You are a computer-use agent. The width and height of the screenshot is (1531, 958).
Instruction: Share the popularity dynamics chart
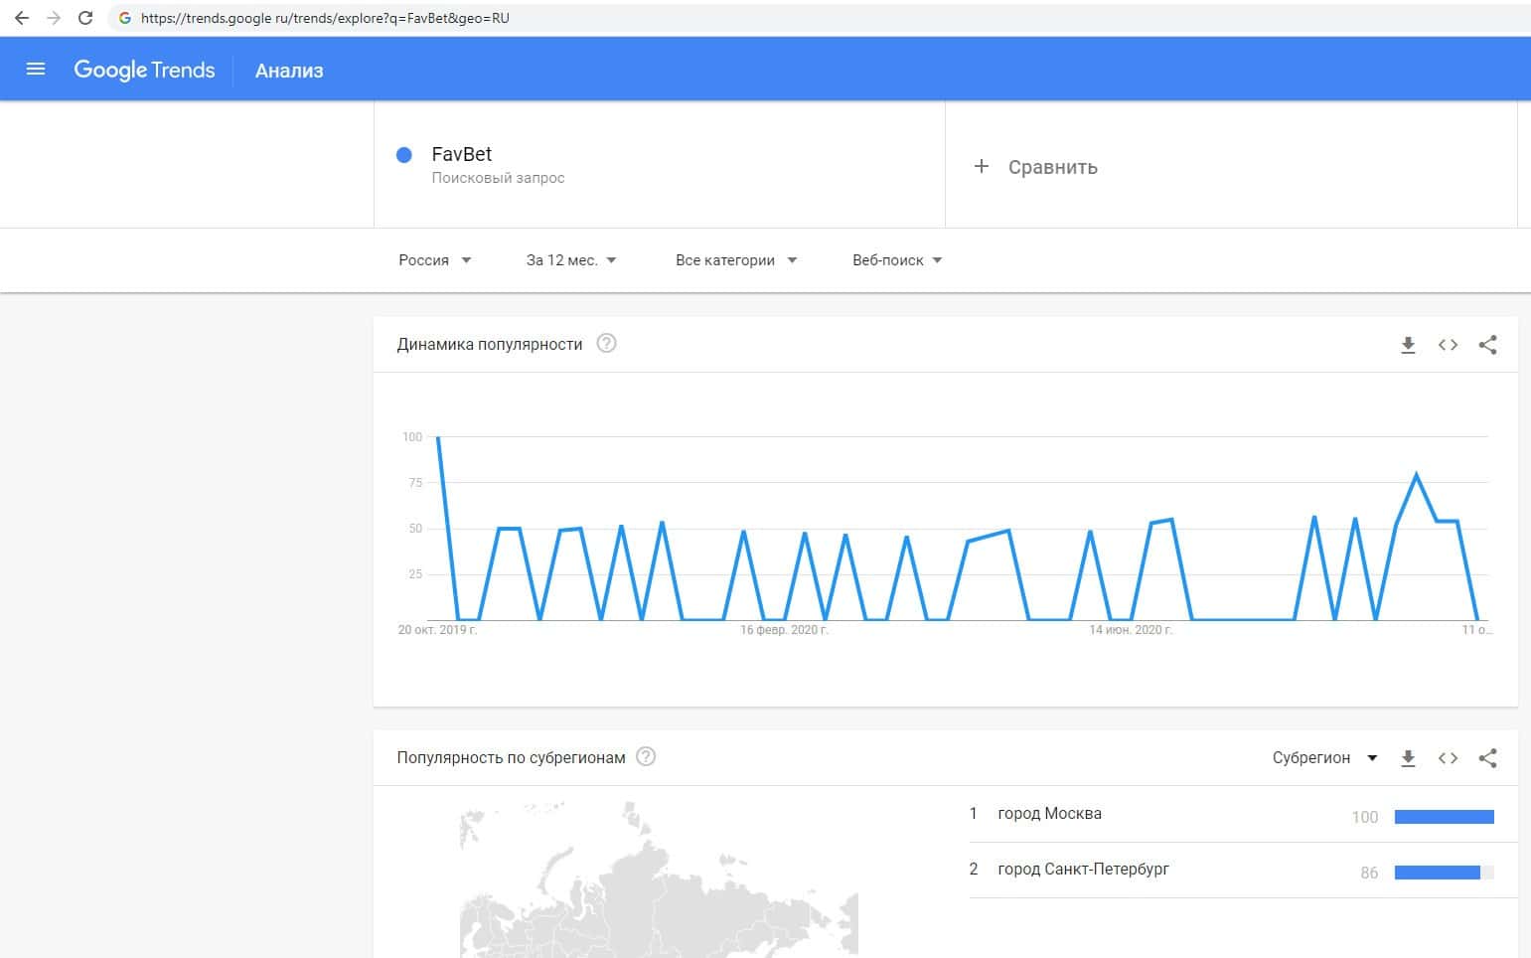(x=1487, y=345)
